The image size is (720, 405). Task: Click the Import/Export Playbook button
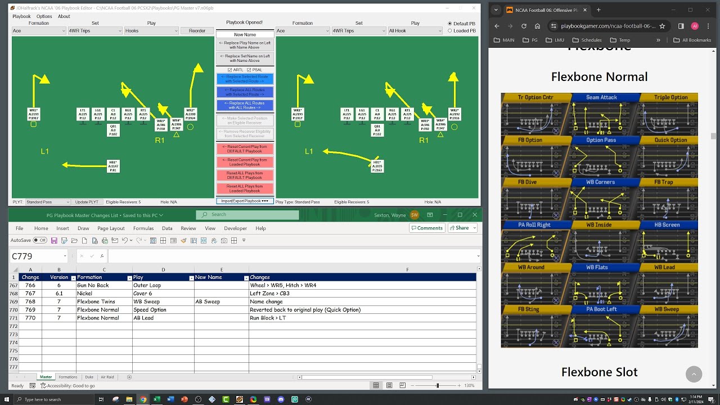[246, 201]
